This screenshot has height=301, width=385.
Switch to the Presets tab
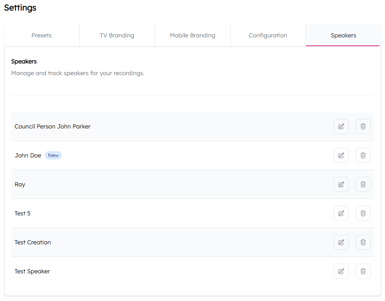(x=42, y=35)
